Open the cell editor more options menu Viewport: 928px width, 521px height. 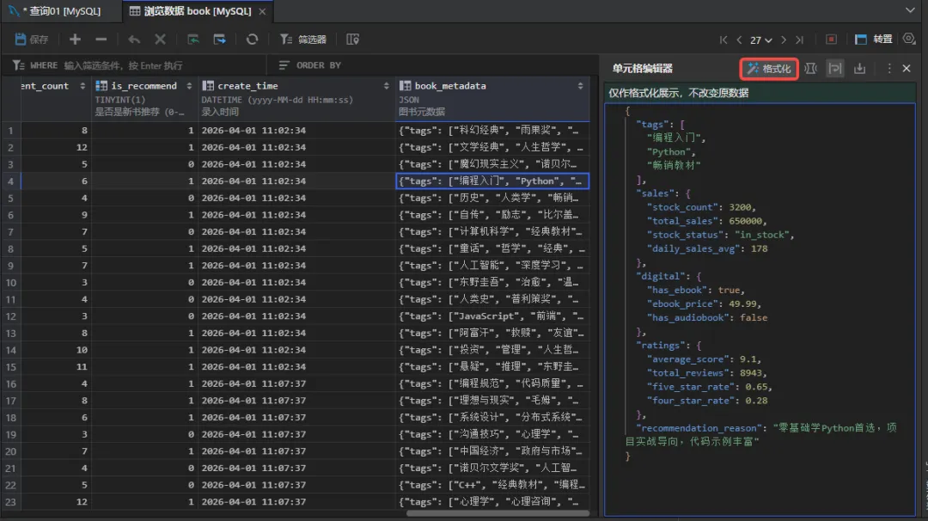(x=889, y=69)
